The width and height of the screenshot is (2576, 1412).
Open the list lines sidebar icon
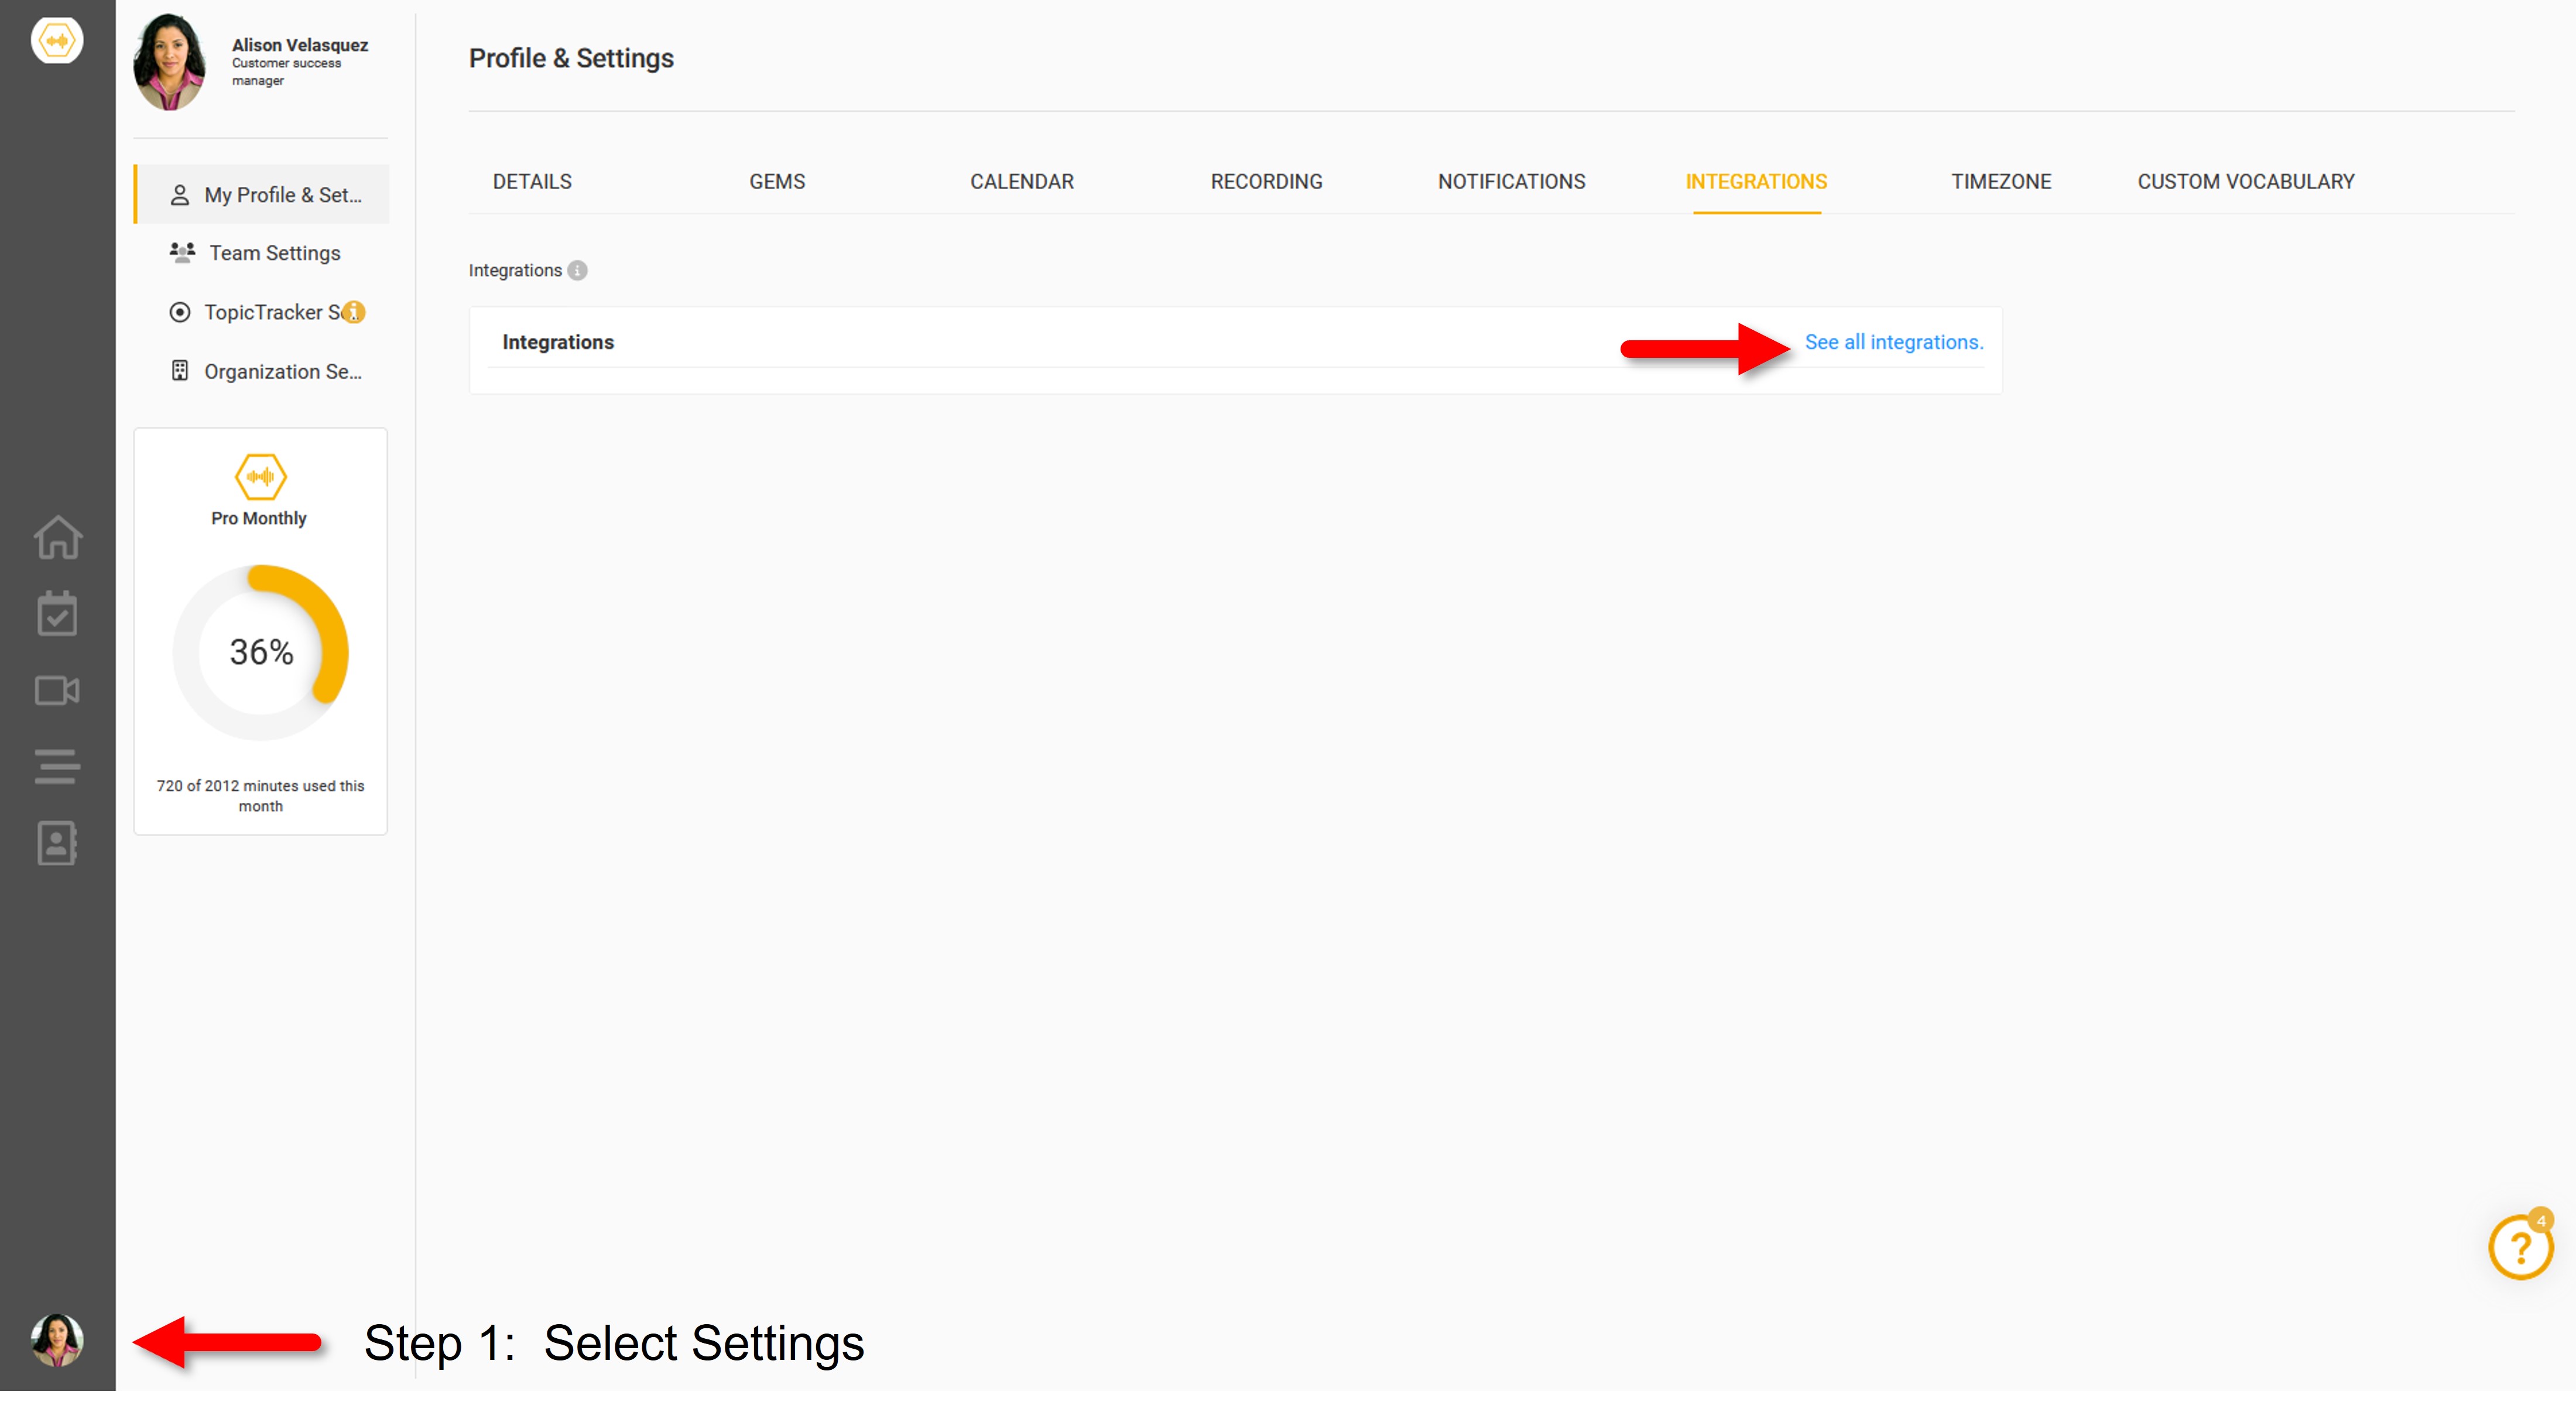[x=57, y=766]
